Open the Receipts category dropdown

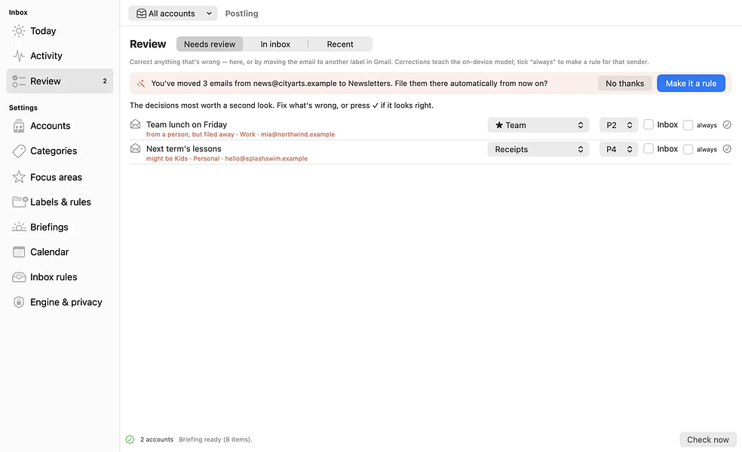coord(538,149)
